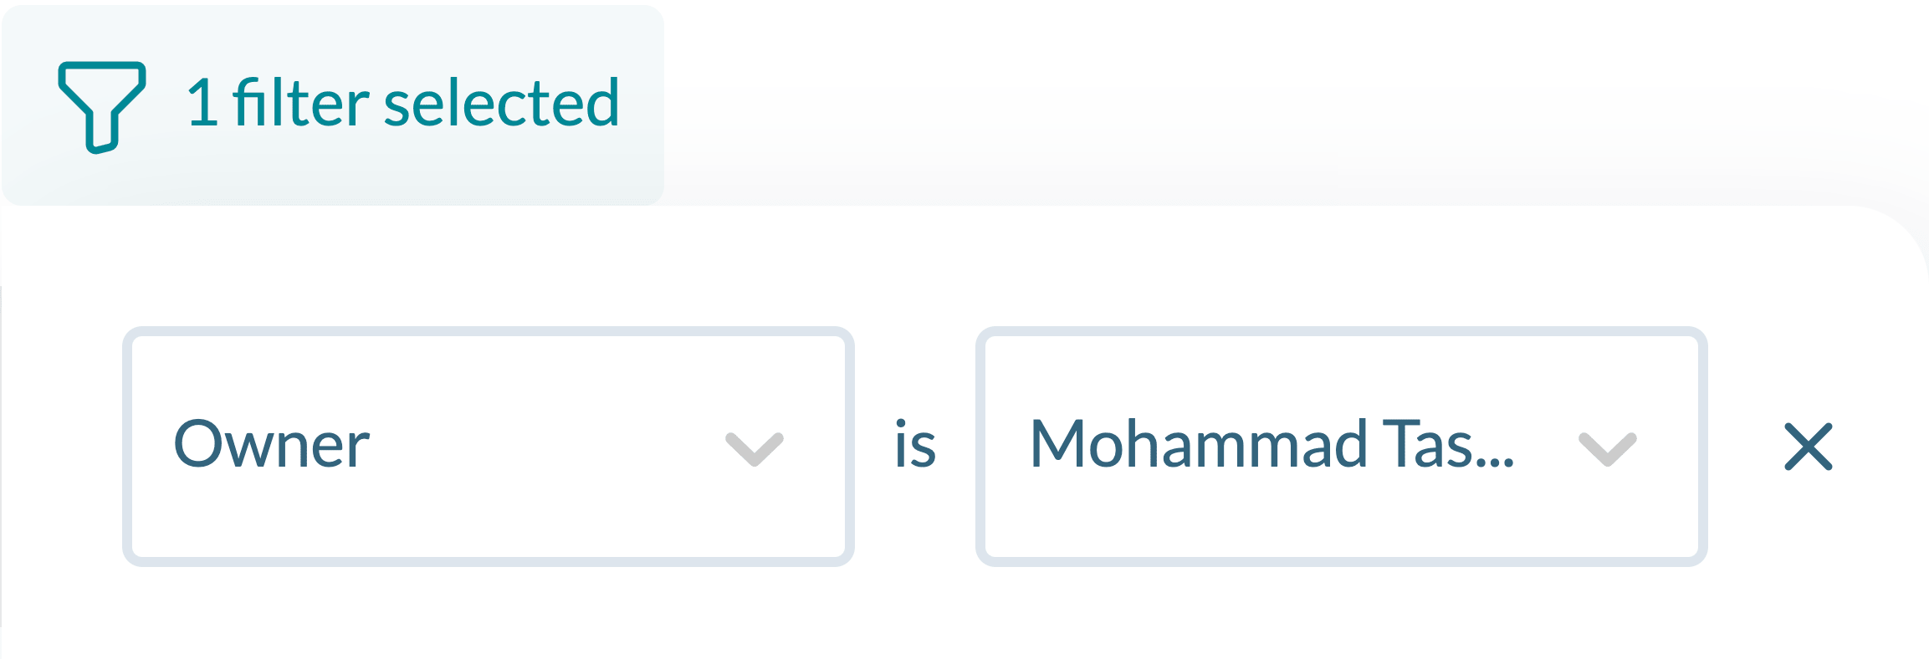
Task: Toggle the filter panel via the funnel icon
Action: click(102, 107)
